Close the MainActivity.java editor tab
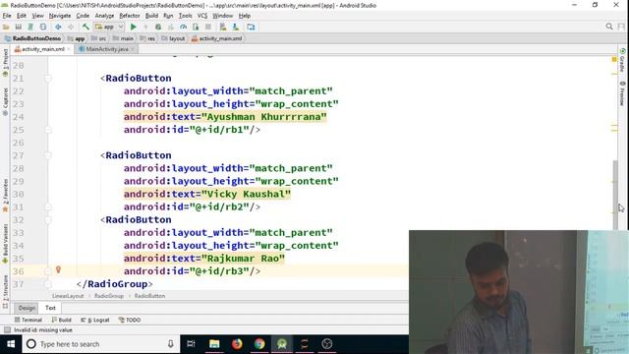This screenshot has height=354, width=629. click(133, 49)
